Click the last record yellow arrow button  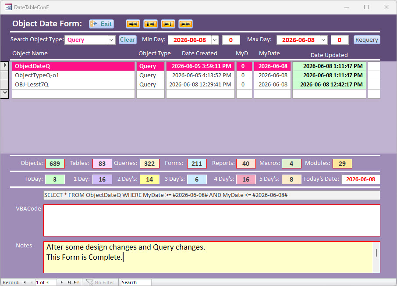[186, 24]
